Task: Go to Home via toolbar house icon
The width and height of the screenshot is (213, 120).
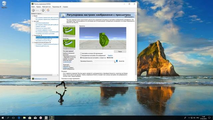Action: pos(48,10)
